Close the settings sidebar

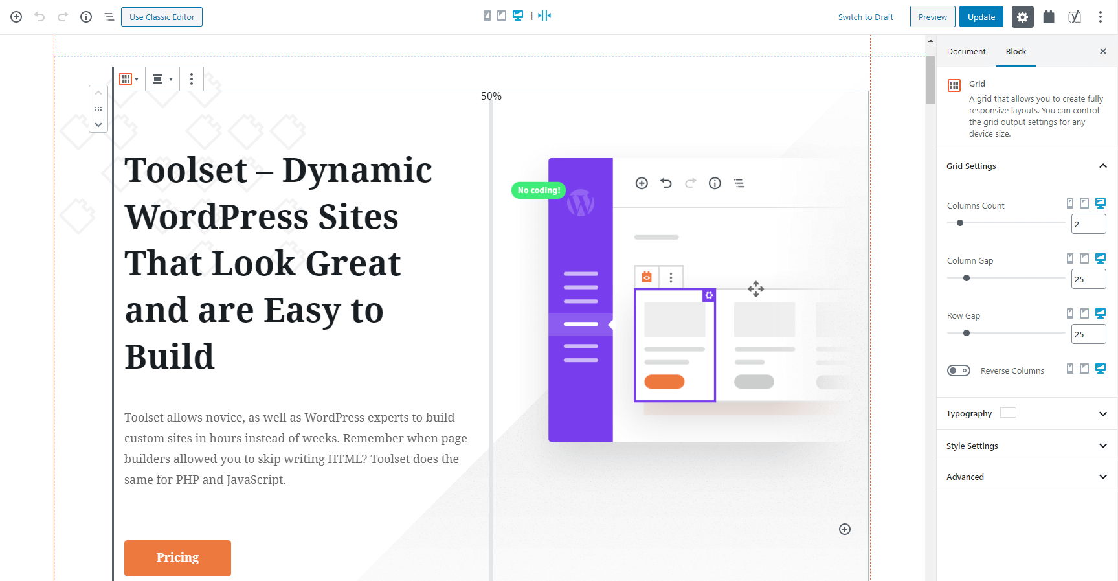pyautogui.click(x=1103, y=51)
